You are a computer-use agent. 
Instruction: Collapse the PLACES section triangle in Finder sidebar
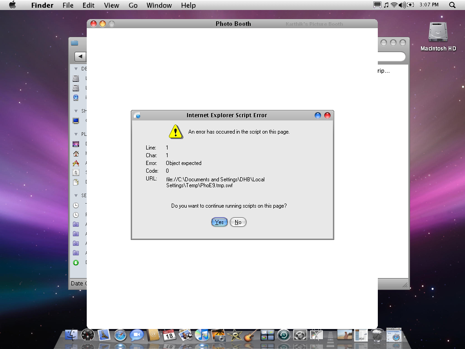(x=76, y=134)
